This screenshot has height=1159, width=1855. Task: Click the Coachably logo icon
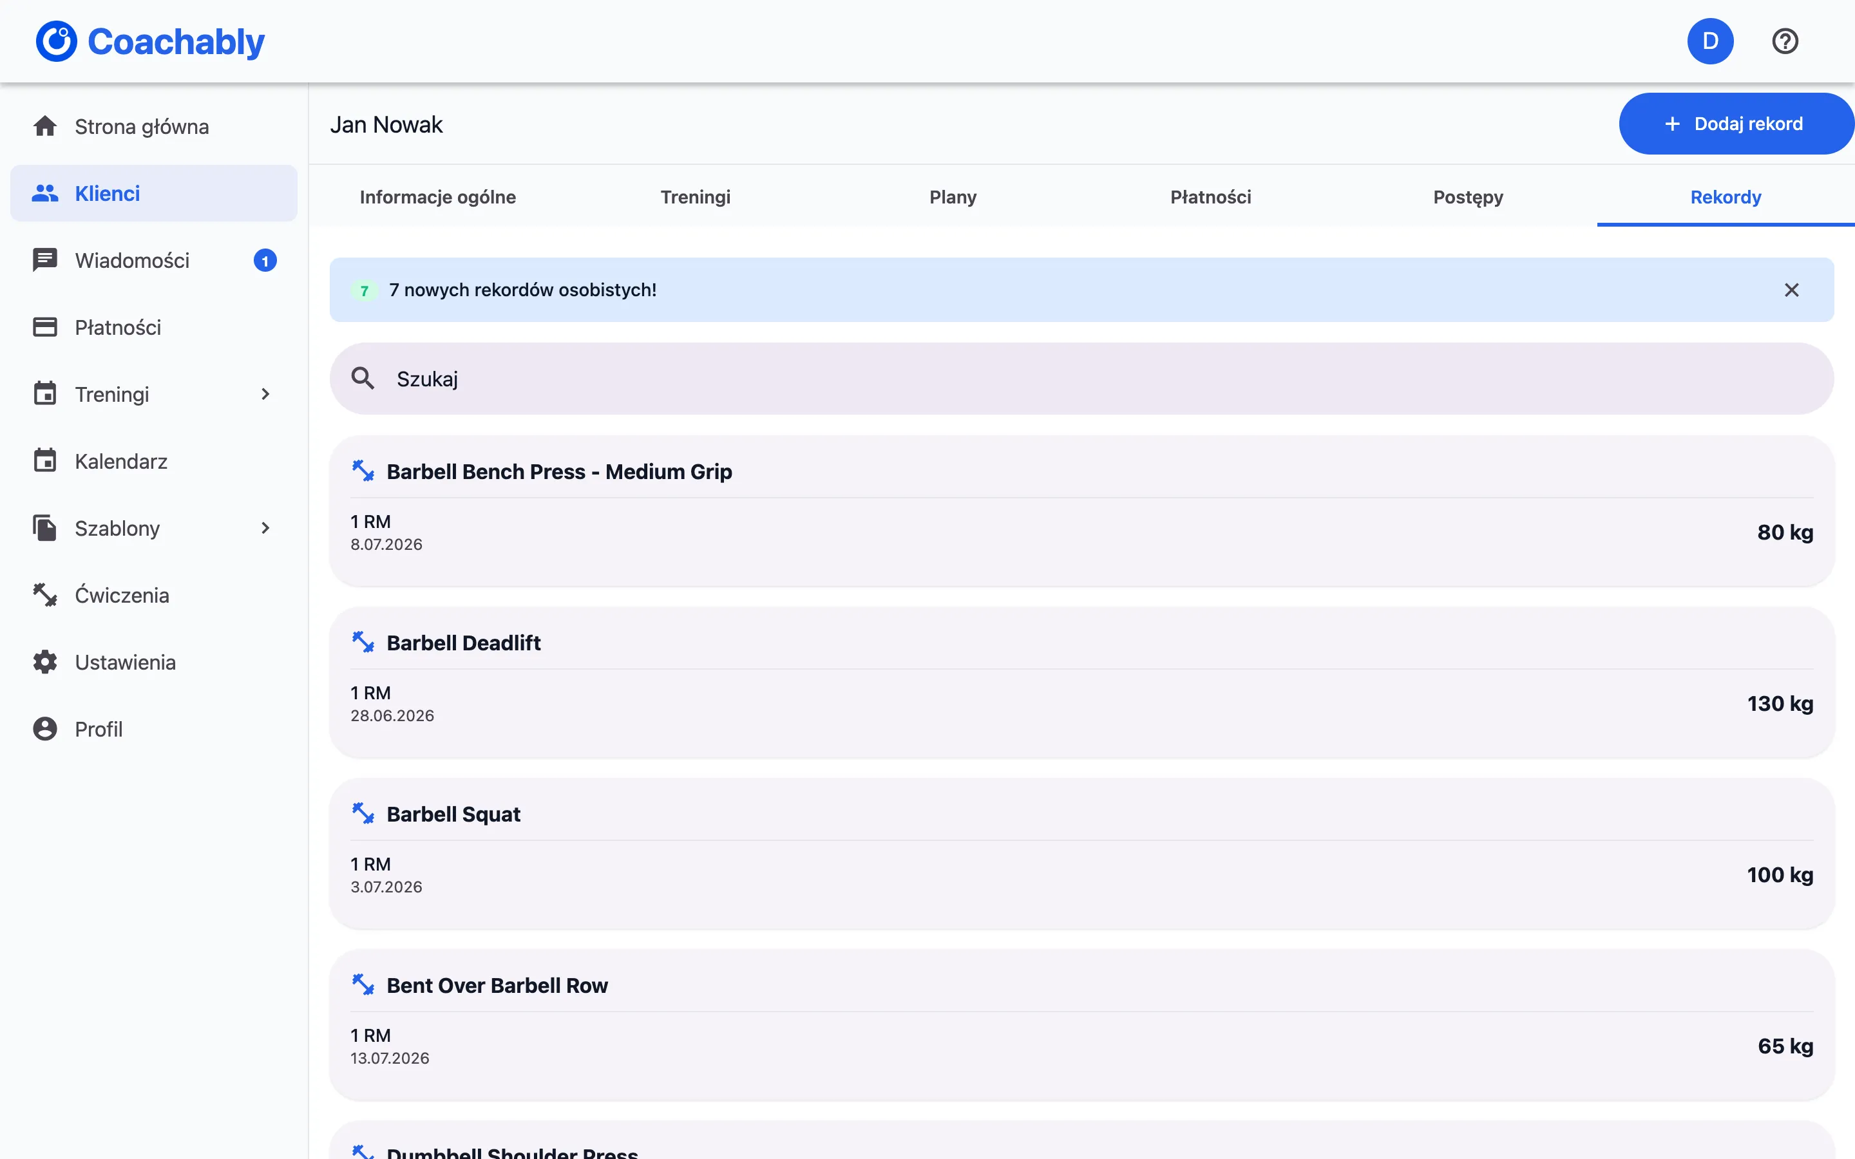57,41
